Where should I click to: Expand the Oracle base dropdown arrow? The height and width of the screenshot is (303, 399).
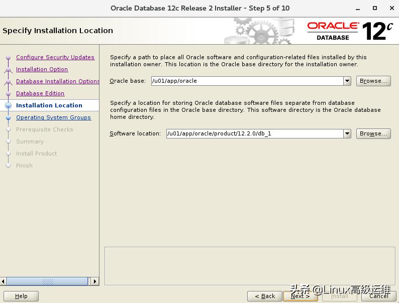point(347,81)
